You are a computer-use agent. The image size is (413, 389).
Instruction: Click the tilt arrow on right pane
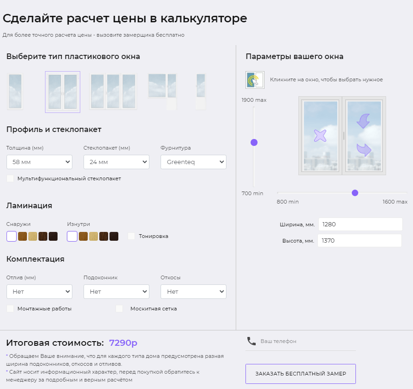(x=363, y=121)
